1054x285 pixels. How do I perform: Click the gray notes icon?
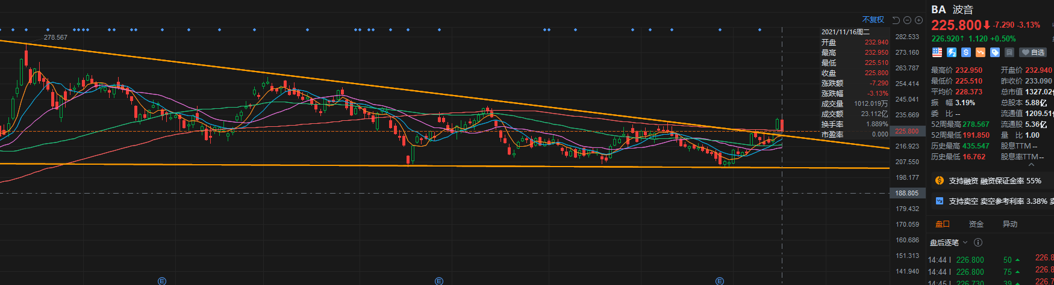tap(1009, 52)
